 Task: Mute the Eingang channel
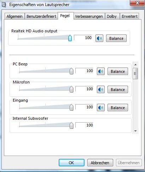click(101, 108)
